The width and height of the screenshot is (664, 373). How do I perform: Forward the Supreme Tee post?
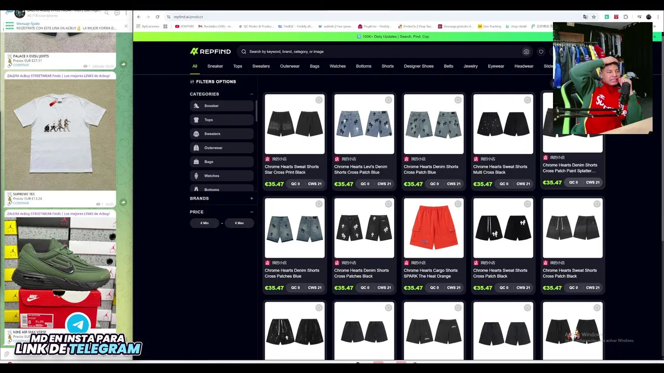(x=123, y=203)
